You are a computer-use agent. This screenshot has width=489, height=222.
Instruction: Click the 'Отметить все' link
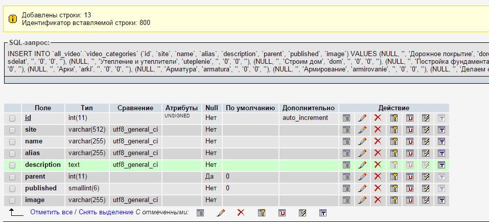point(52,212)
